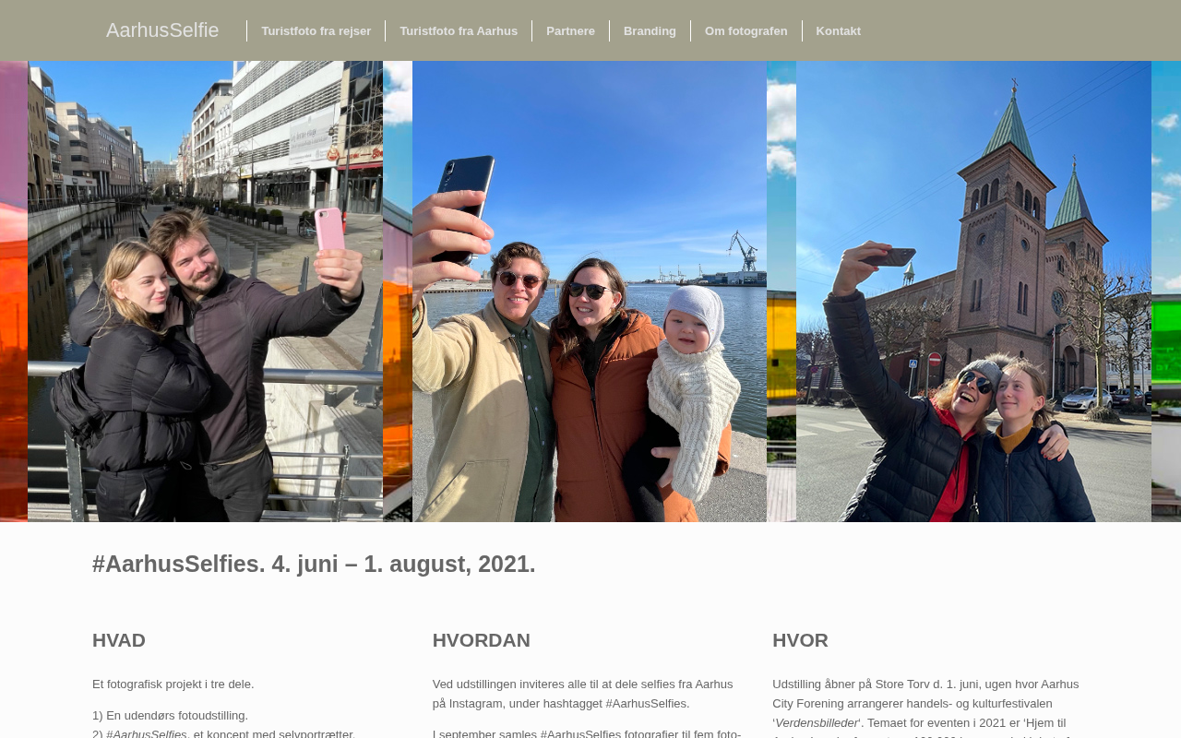
Task: Click the orange partial slide at left edge
Action: pos(13,292)
